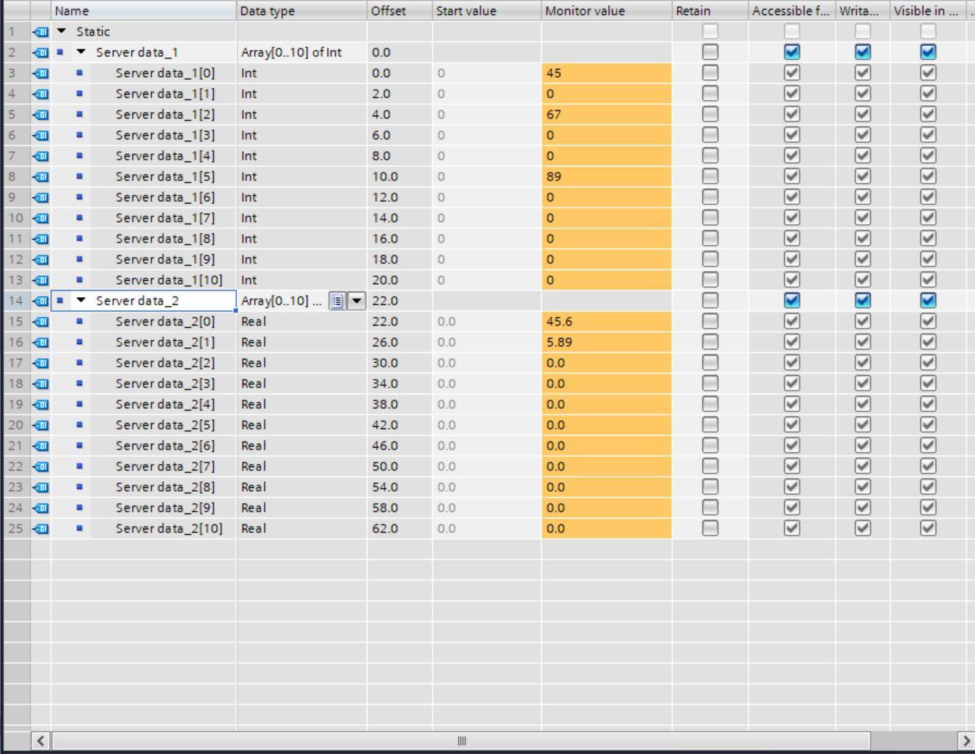Click the blue marker beside the Server data_2 array name

coord(60,300)
